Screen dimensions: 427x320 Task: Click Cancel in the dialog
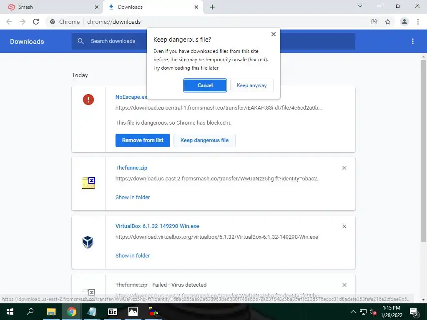(x=205, y=85)
